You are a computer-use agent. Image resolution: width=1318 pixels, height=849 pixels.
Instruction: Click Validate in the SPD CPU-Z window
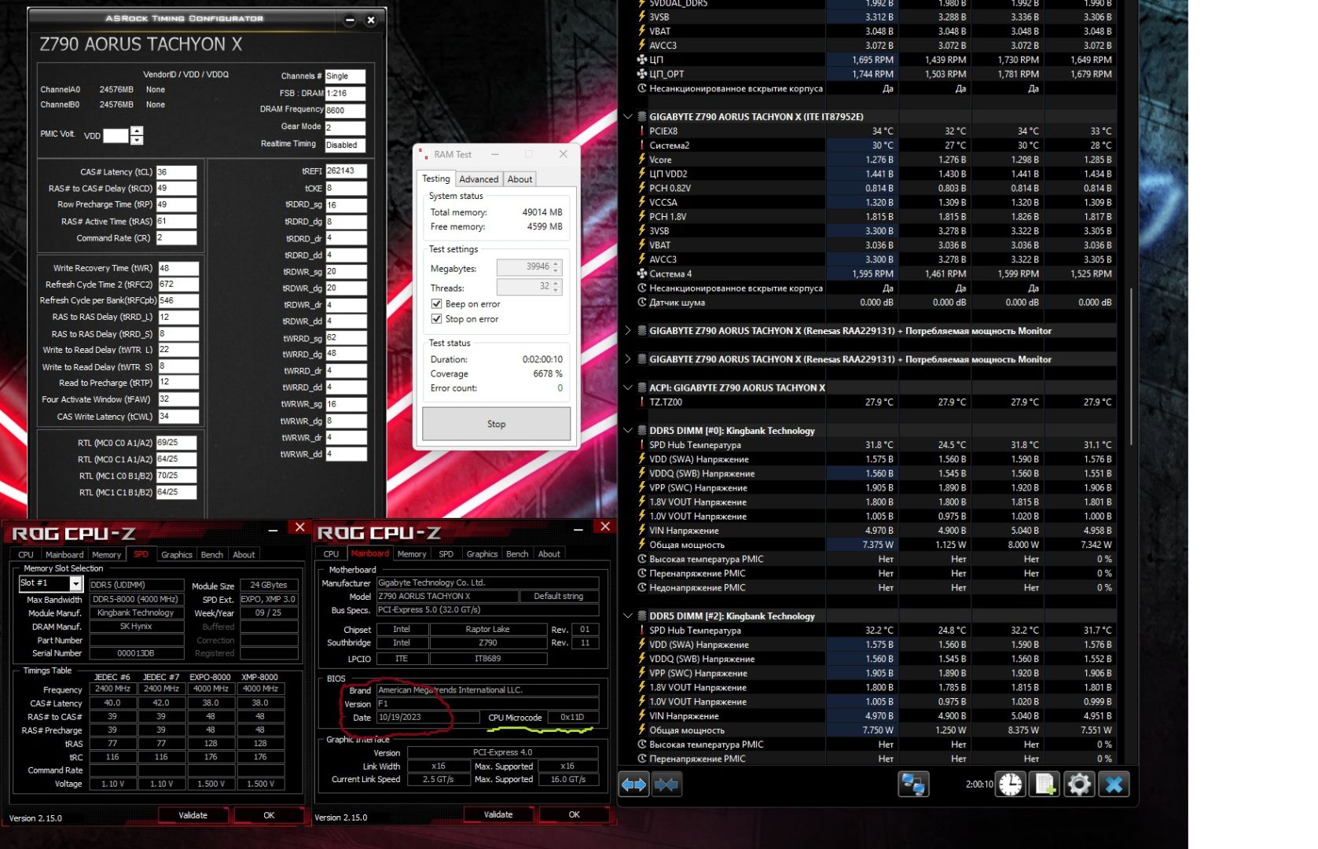(x=193, y=815)
